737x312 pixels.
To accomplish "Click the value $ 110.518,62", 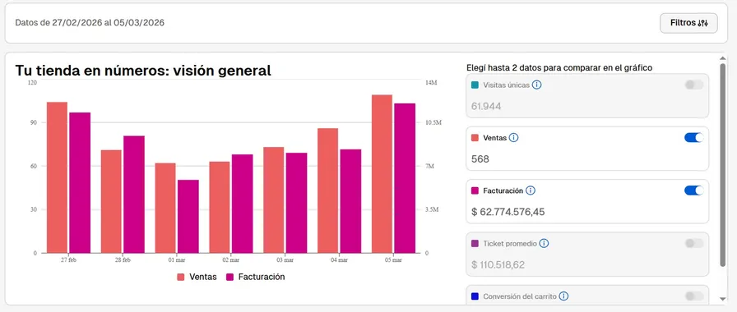I will pos(498,264).
